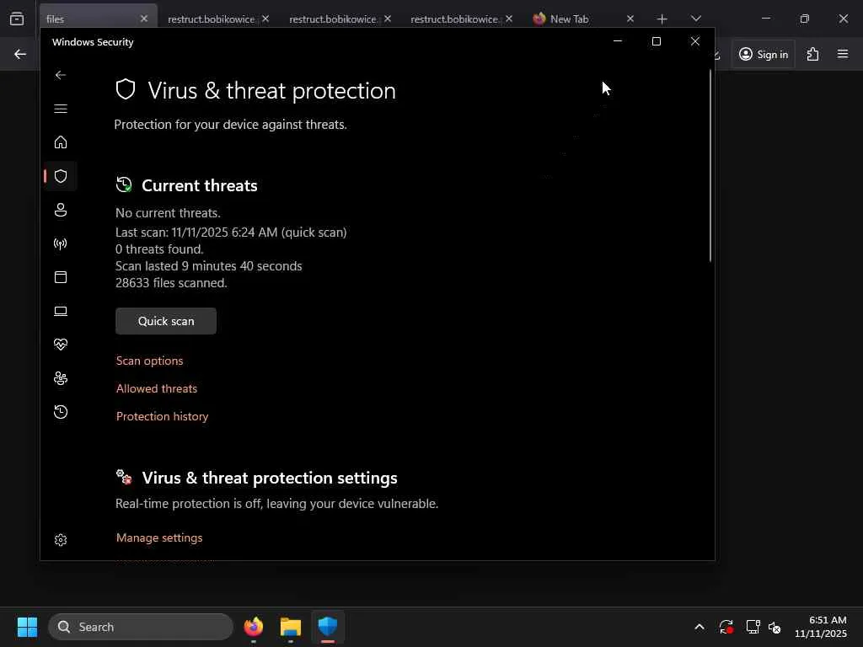
Task: Select Virus & threat protection shield icon
Action: coord(61,176)
